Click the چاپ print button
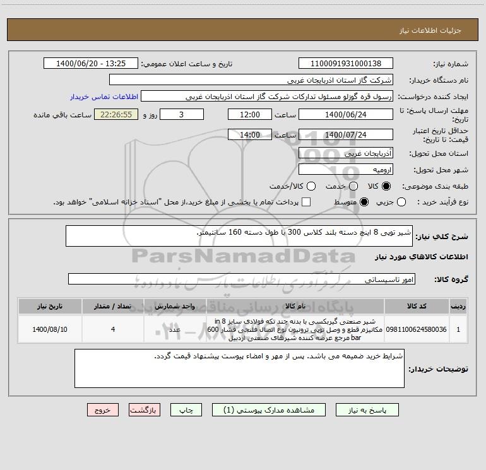Viewport: 486px width, 470px height. [186, 410]
